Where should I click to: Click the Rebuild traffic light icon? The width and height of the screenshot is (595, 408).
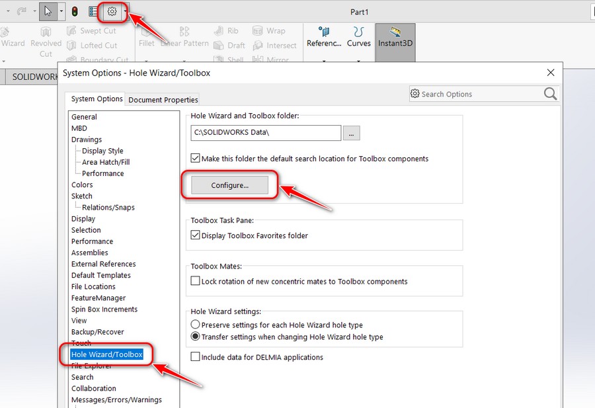[x=75, y=11]
